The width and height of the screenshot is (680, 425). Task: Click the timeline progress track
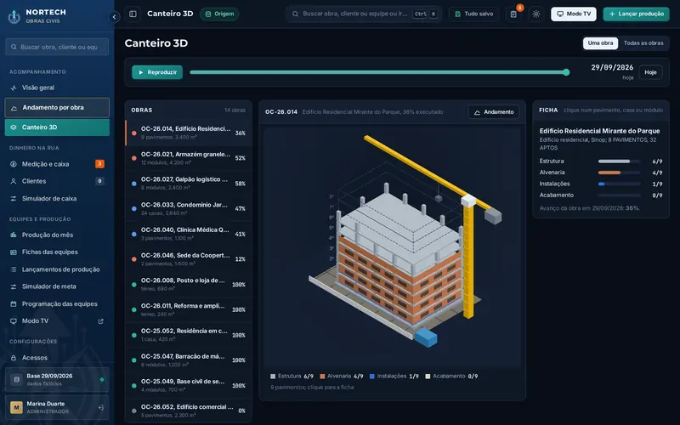[x=377, y=72]
